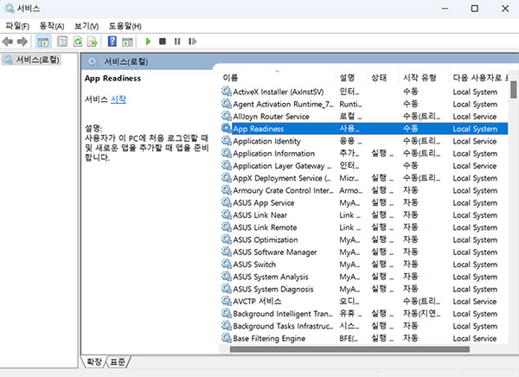Click the Services app icon in title bar
The height and width of the screenshot is (377, 519).
pyautogui.click(x=10, y=8)
